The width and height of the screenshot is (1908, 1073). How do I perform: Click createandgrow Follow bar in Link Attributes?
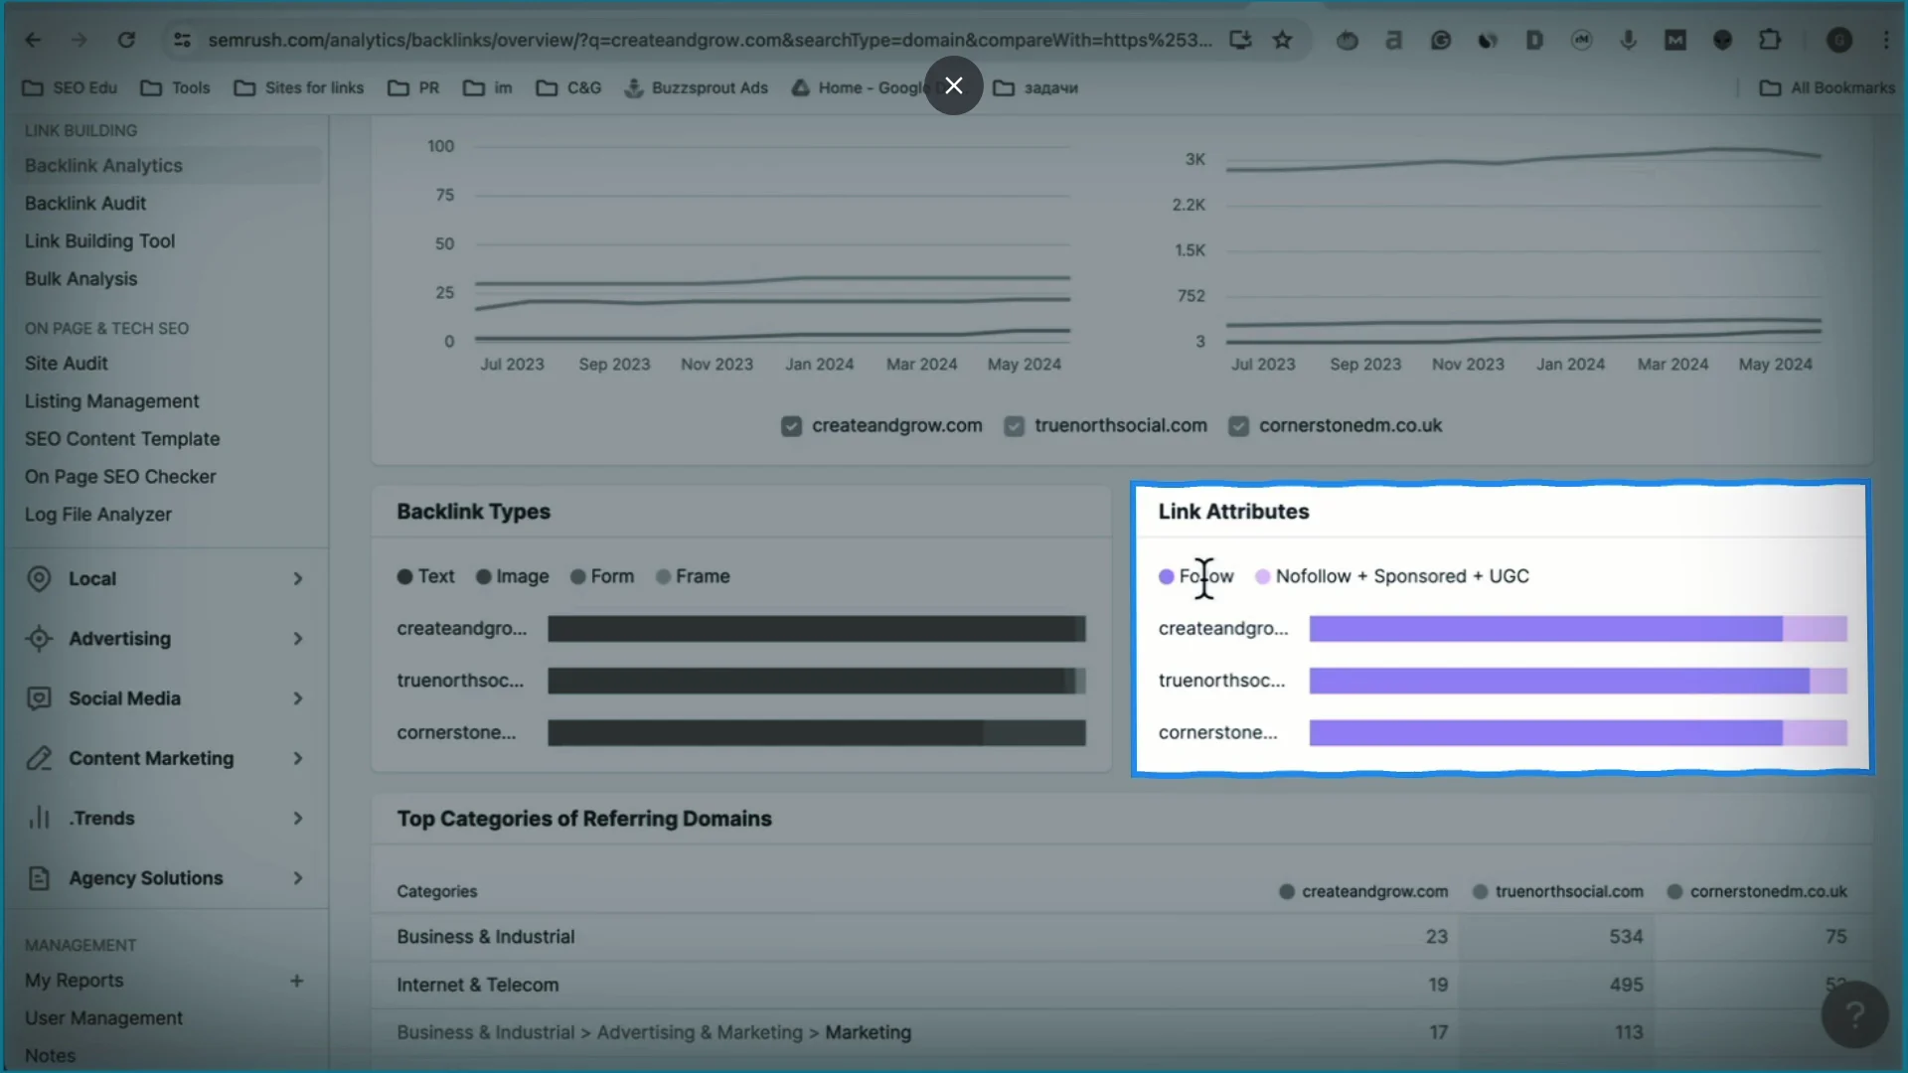tap(1545, 629)
